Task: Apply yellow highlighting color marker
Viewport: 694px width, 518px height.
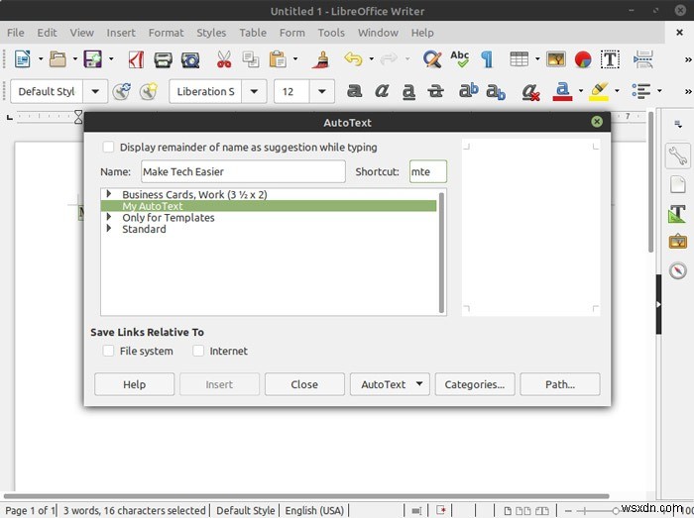Action: (x=599, y=91)
